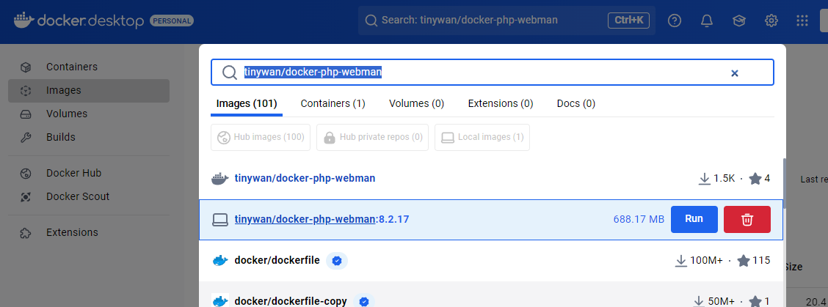The image size is (828, 307).
Task: Switch to the Docs (0) tab
Action: [x=576, y=103]
